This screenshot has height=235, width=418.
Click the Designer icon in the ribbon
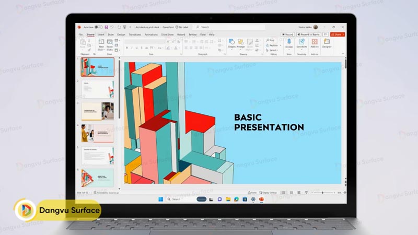point(327,43)
